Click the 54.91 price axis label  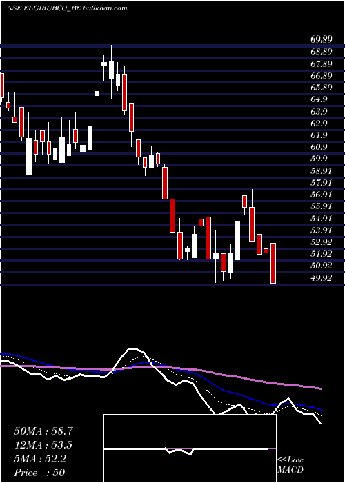tap(322, 219)
